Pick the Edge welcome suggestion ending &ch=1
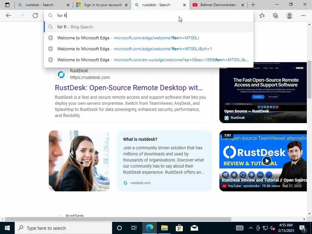Image resolution: width=312 pixels, height=234 pixels. 149,49
